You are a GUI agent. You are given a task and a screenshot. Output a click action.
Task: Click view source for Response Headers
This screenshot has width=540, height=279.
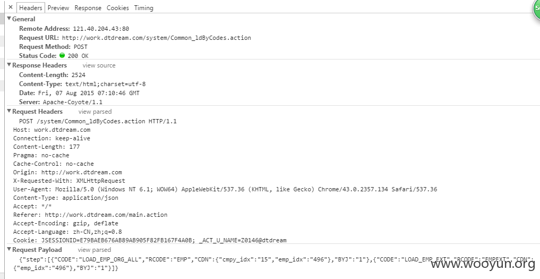(99, 65)
